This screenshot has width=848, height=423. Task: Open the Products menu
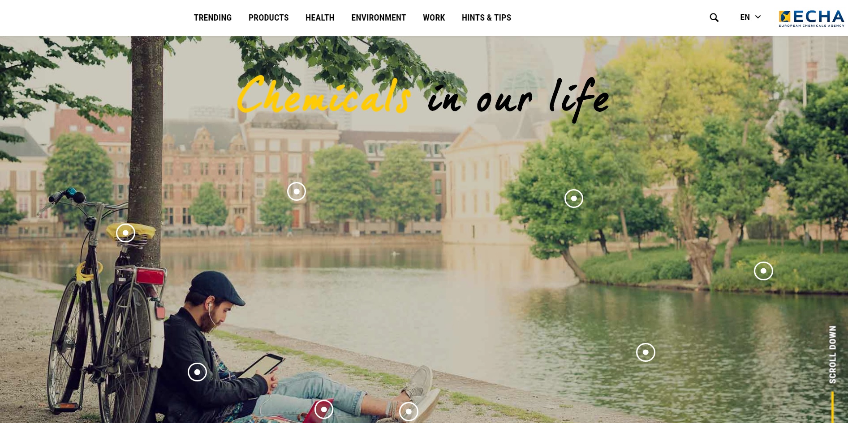[269, 18]
